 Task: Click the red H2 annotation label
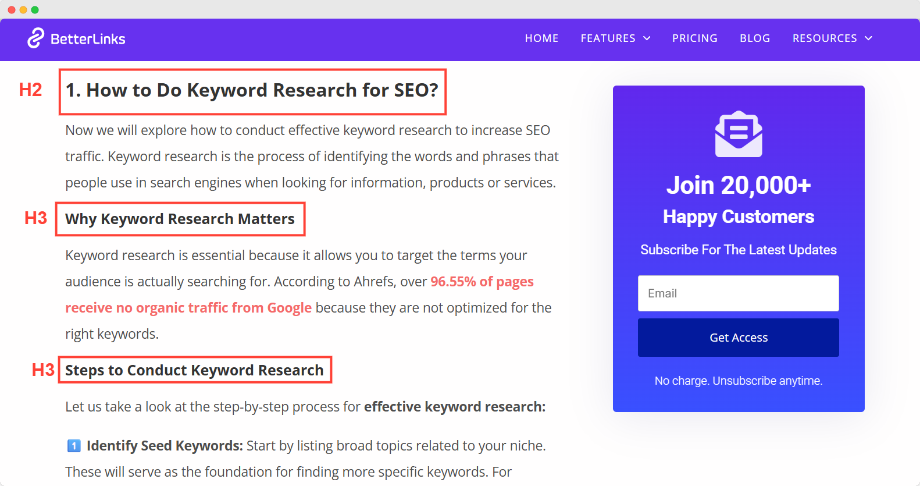coord(30,90)
